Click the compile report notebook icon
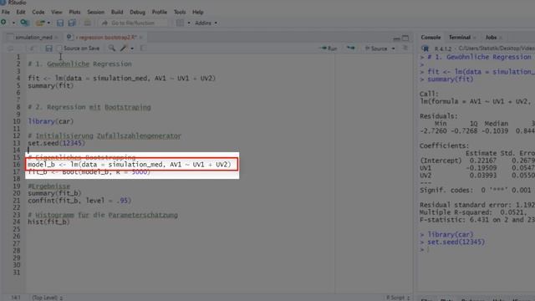Image resolution: width=535 pixels, height=301 pixels. (x=142, y=48)
